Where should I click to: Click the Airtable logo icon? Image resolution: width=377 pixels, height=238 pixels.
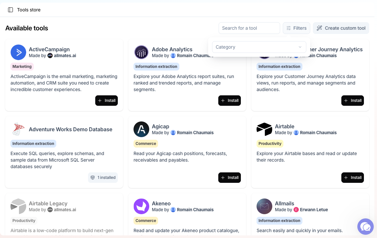tap(264, 129)
